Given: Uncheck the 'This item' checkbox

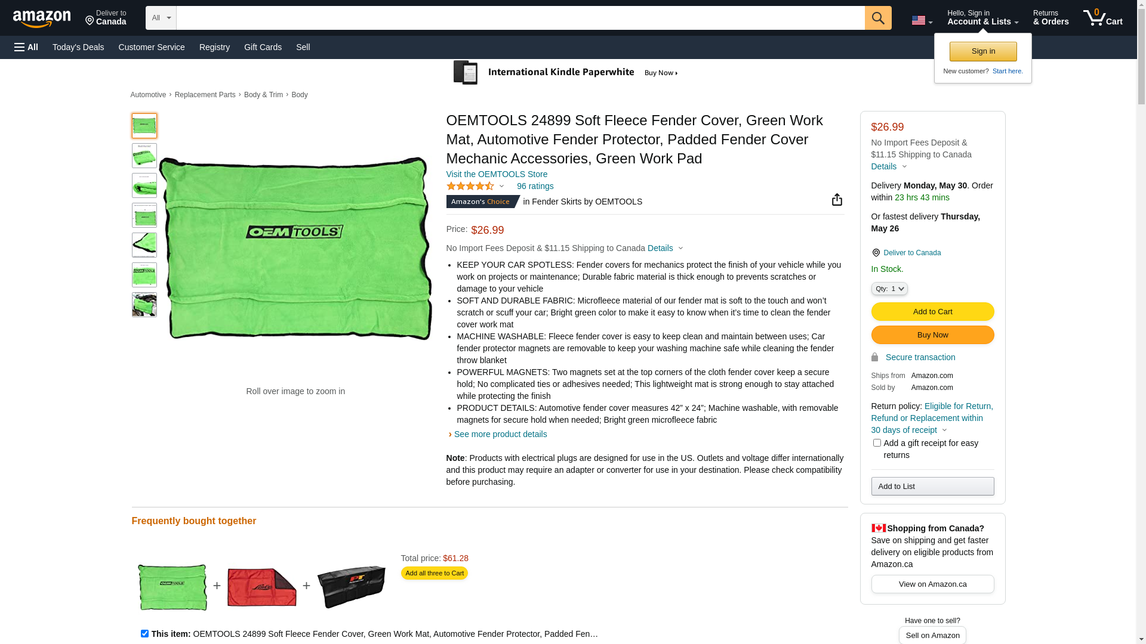Looking at the screenshot, I should tap(144, 634).
